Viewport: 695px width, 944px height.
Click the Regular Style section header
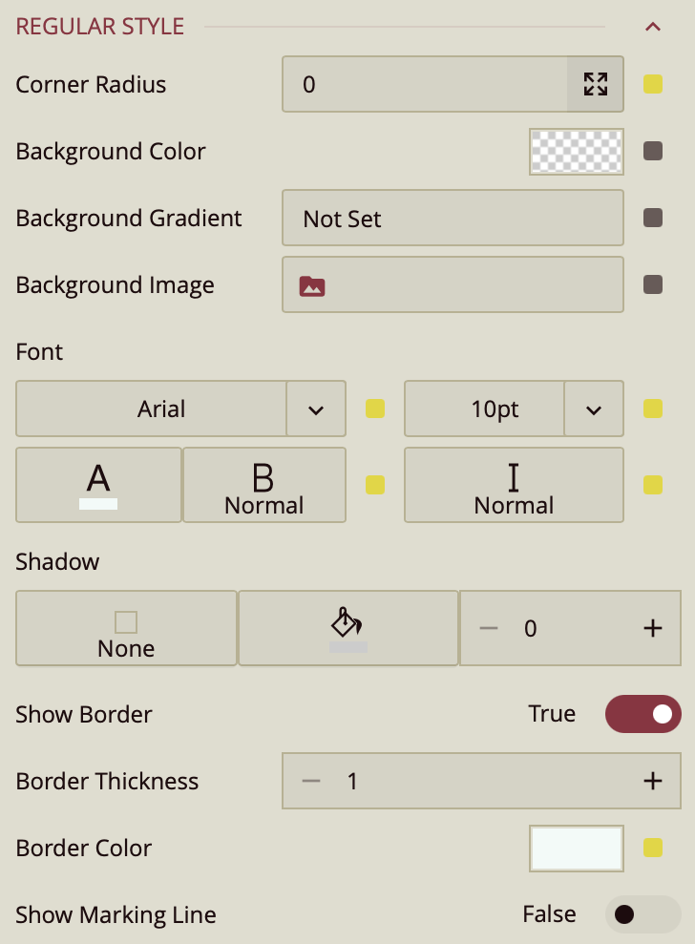100,27
